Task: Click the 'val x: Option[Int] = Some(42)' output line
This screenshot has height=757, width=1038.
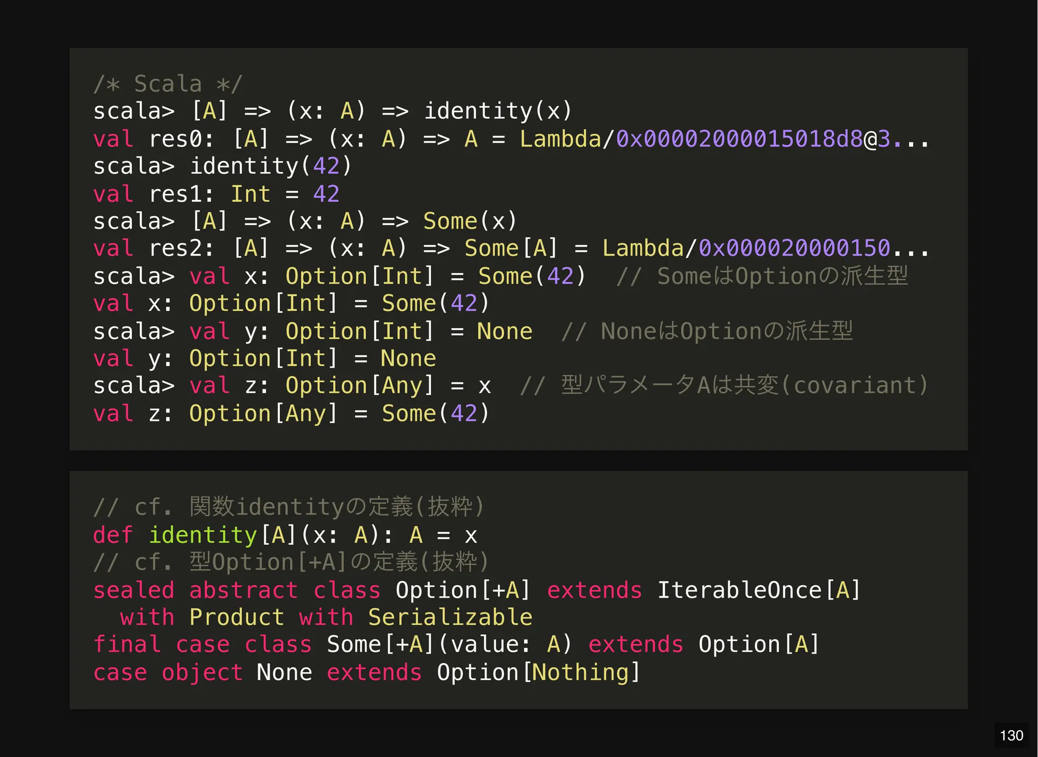Action: click(291, 304)
